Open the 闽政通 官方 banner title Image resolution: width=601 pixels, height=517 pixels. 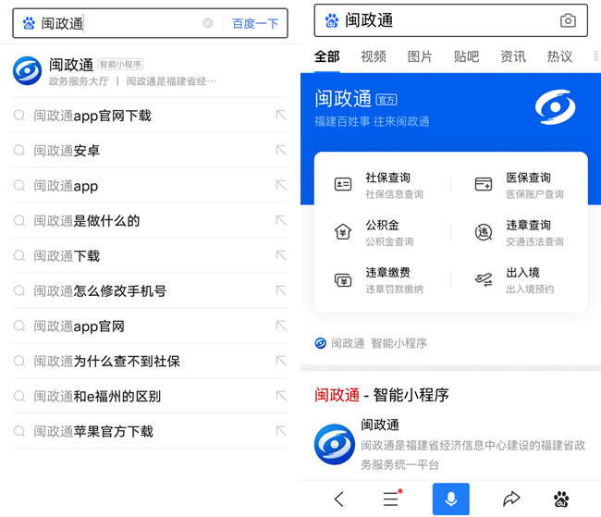point(355,99)
